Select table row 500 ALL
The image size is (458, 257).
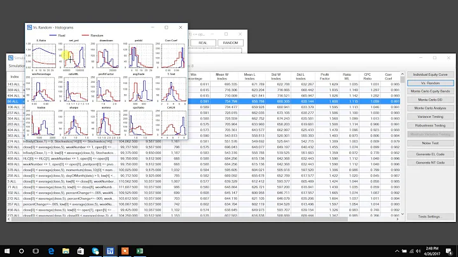pos(204,147)
